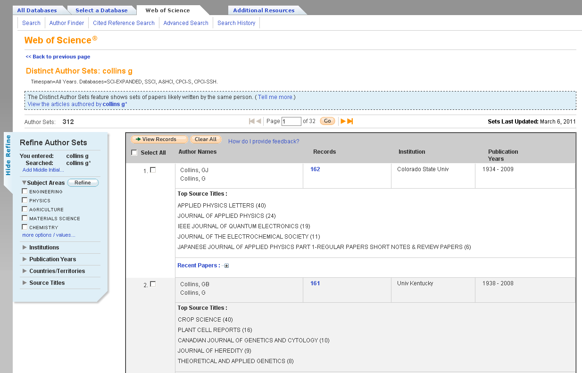Image resolution: width=582 pixels, height=373 pixels.
Task: Check the box for author set 2
Action: point(153,284)
